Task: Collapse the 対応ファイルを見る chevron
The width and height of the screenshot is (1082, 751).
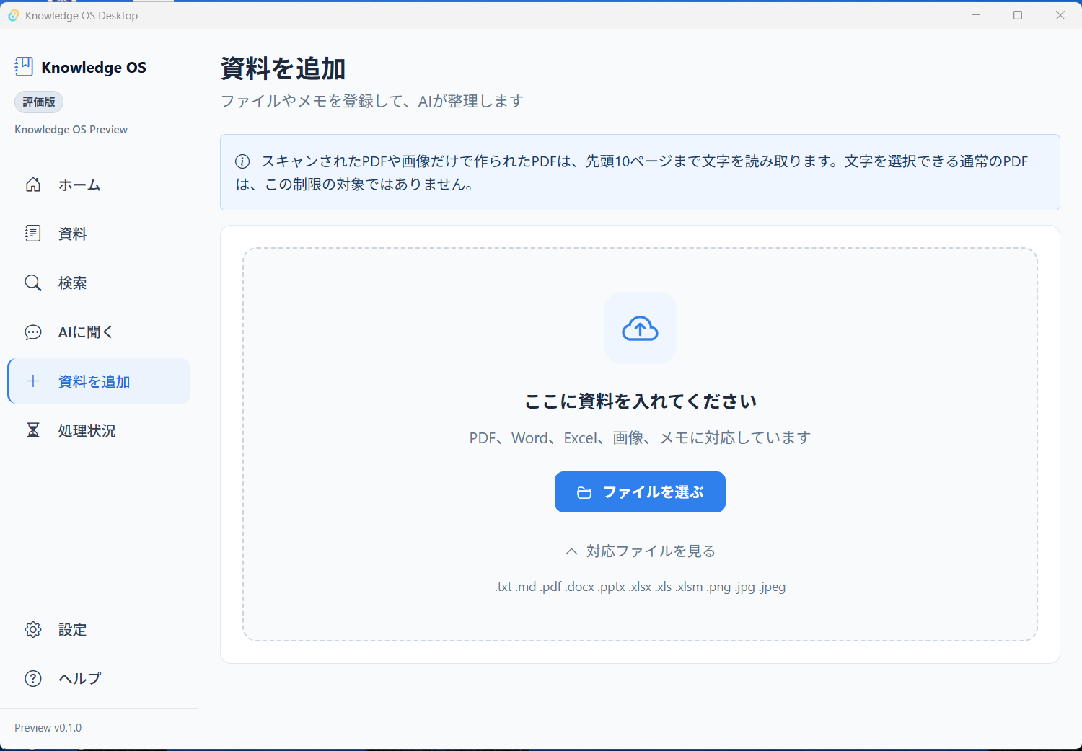Action: tap(571, 551)
